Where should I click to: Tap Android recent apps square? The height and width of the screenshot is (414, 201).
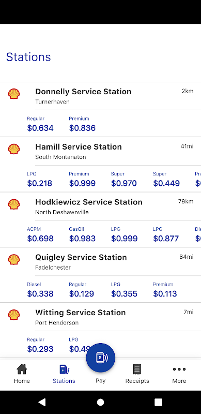pos(158,402)
